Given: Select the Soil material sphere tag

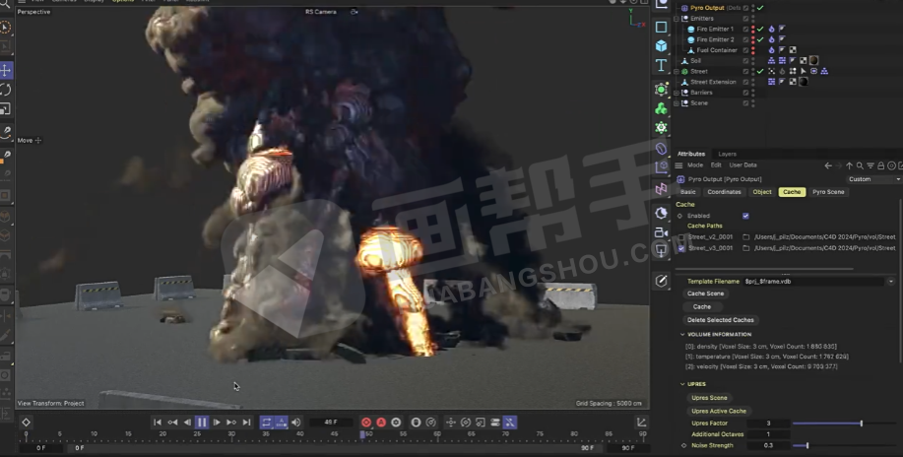Looking at the screenshot, I should 813,60.
